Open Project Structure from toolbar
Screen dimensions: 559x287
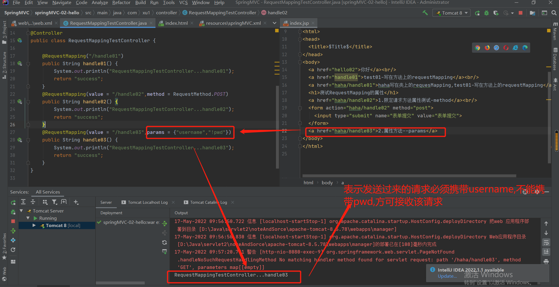[533, 13]
